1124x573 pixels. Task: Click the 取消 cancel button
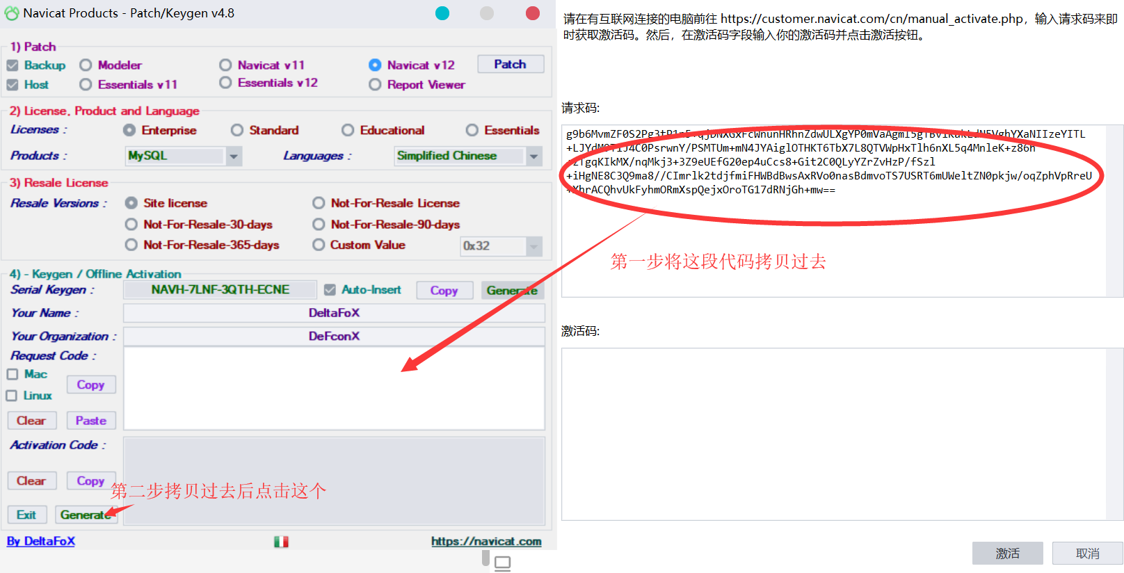pyautogui.click(x=1088, y=554)
